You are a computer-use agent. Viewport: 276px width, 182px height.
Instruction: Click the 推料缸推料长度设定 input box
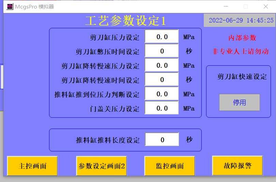coord(162,139)
